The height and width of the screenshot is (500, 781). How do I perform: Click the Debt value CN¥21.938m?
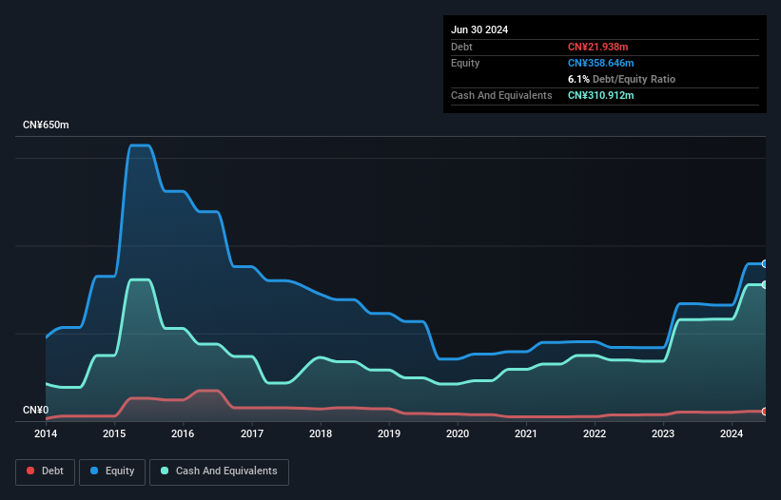(597, 47)
